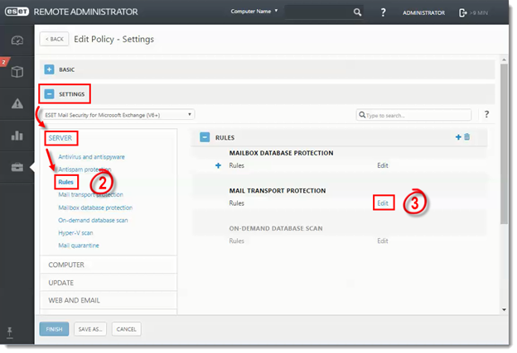517x353 pixels.
Task: Collapse the RULES panel
Action: (205, 137)
